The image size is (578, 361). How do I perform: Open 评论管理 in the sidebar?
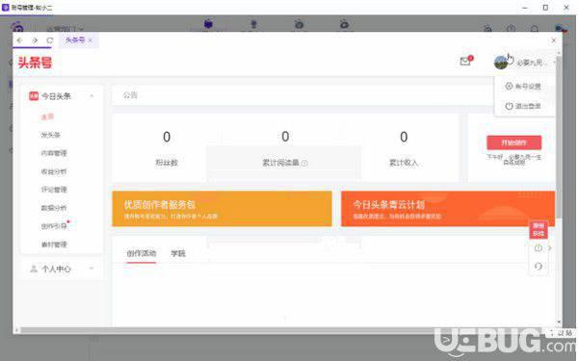(x=54, y=190)
